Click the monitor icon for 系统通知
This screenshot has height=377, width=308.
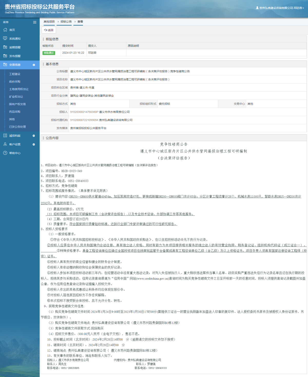tap(5, 38)
